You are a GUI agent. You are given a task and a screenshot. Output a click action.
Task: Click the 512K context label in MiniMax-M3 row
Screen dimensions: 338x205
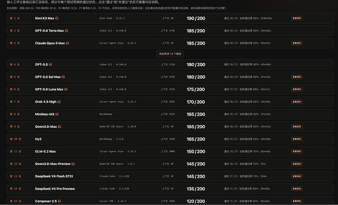coord(168,114)
